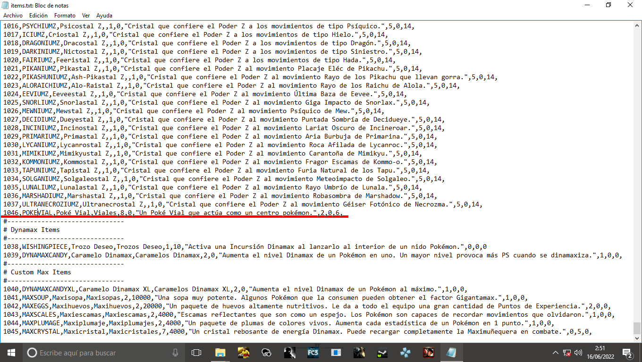Switch to Notepad taskbar button
Image resolution: width=642 pixels, height=362 pixels.
click(x=451, y=352)
